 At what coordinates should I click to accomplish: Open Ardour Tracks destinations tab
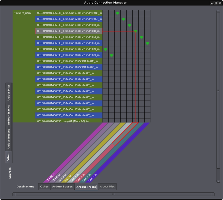86,187
